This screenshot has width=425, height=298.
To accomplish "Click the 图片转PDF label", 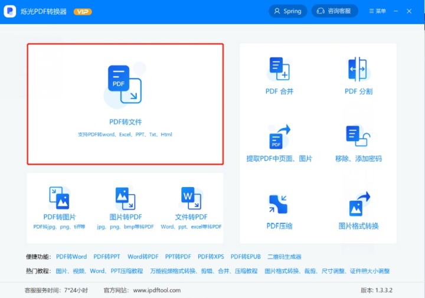I will coord(126,217).
